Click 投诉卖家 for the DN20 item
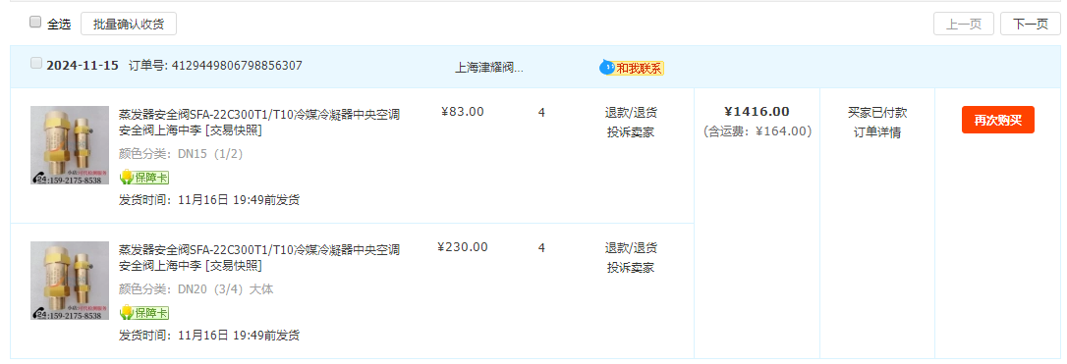 coord(631,268)
